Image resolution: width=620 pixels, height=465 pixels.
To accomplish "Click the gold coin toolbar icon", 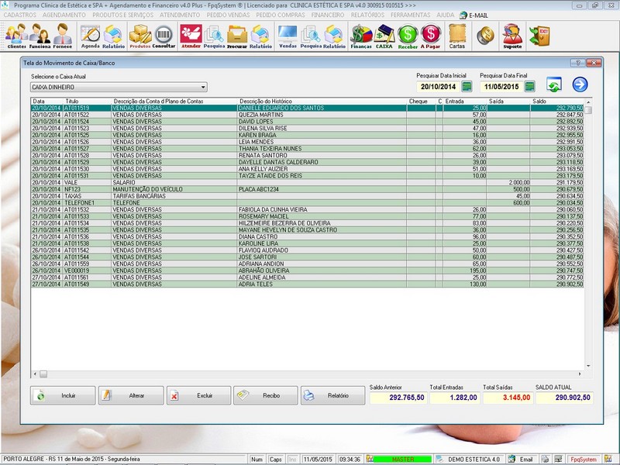I will 485,36.
